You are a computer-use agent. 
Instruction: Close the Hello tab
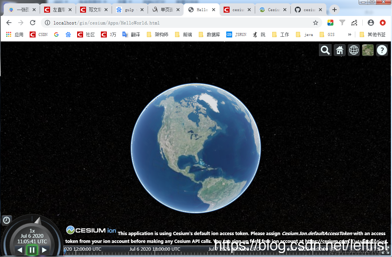click(x=214, y=10)
